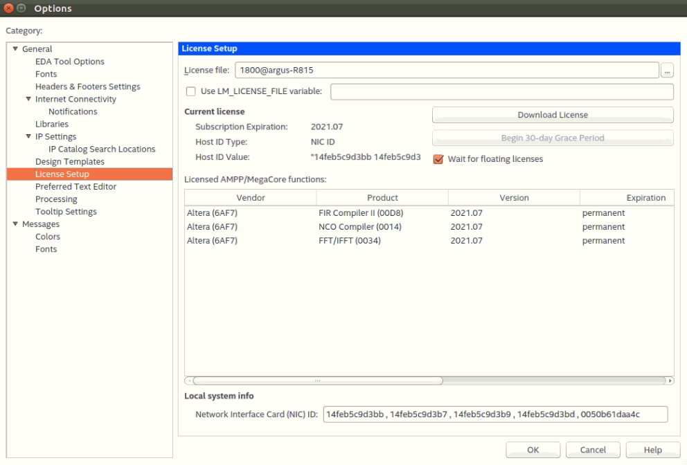
Task: Click the horizontal scrollbar of license table
Action: pos(317,381)
